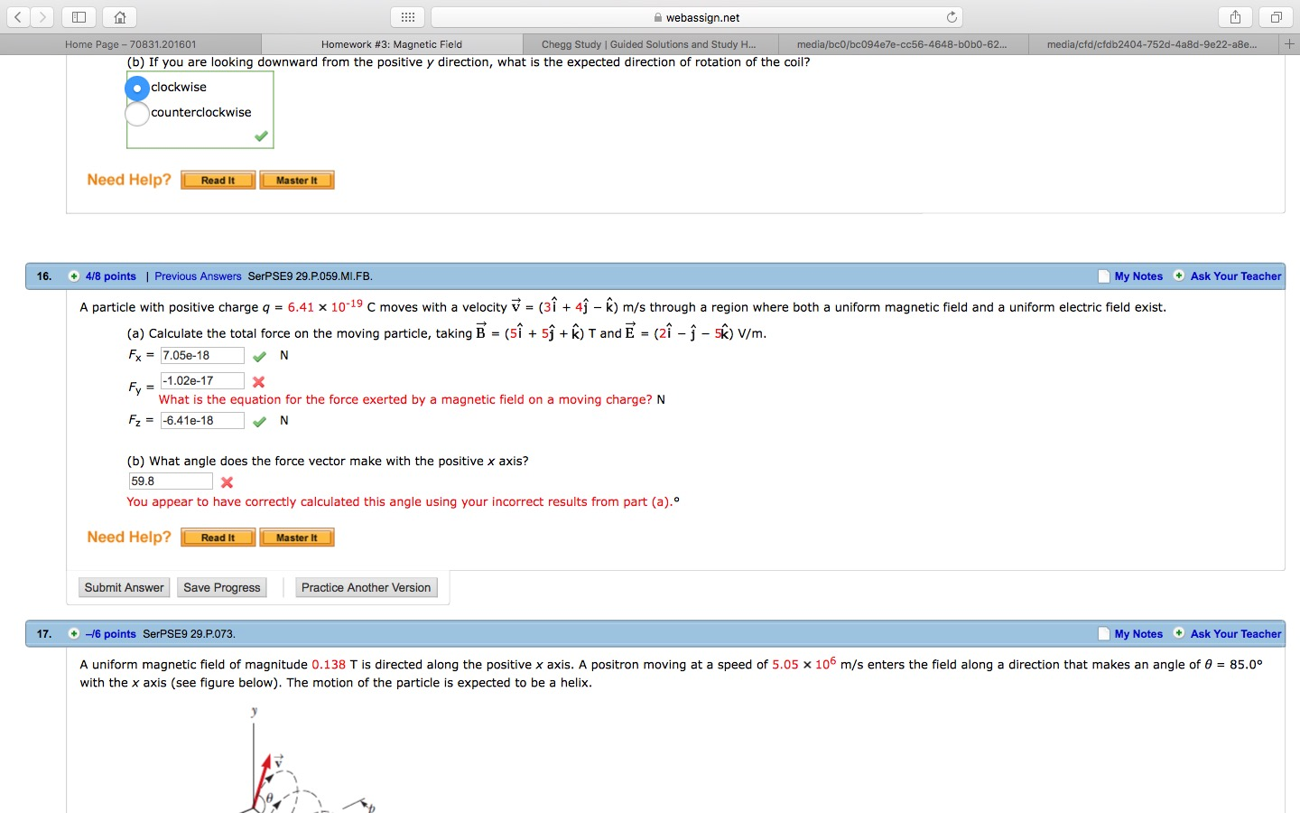Image resolution: width=1300 pixels, height=813 pixels.
Task: Click the Fx answer field 7.05e-18
Action: click(x=202, y=356)
